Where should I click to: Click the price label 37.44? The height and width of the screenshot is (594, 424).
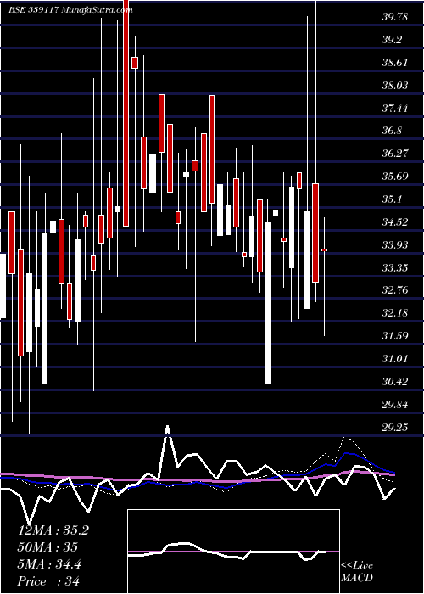click(x=395, y=109)
